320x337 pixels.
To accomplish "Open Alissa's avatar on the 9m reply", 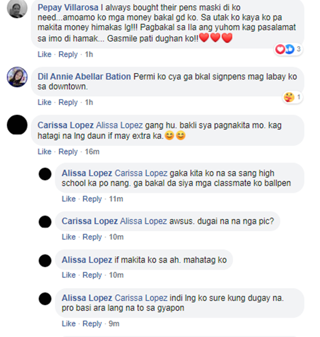I will pos(45,299).
